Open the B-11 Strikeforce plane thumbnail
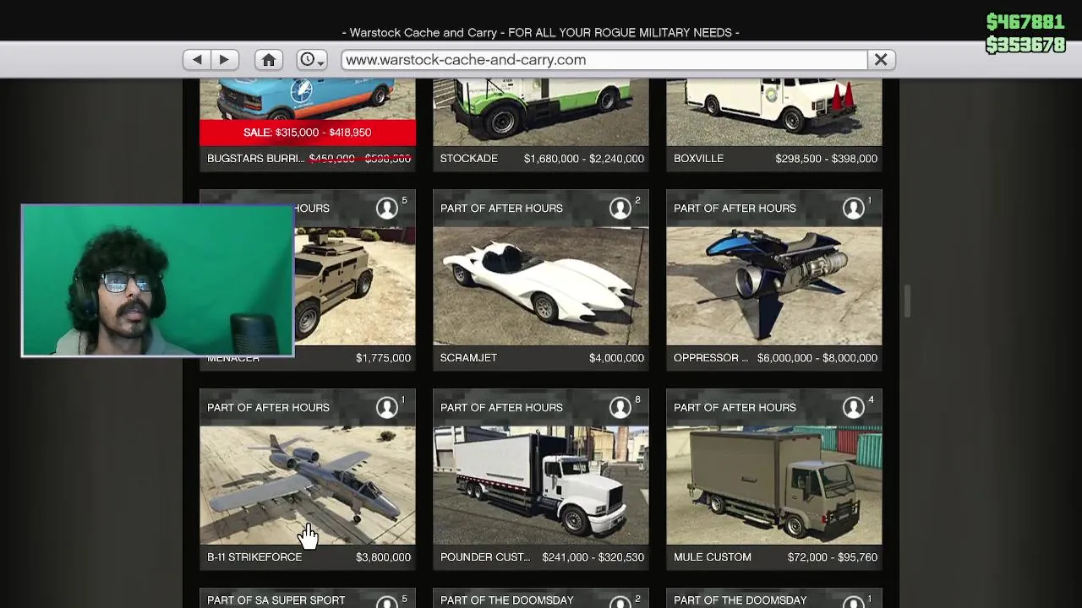This screenshot has height=608, width=1082. pyautogui.click(x=308, y=486)
